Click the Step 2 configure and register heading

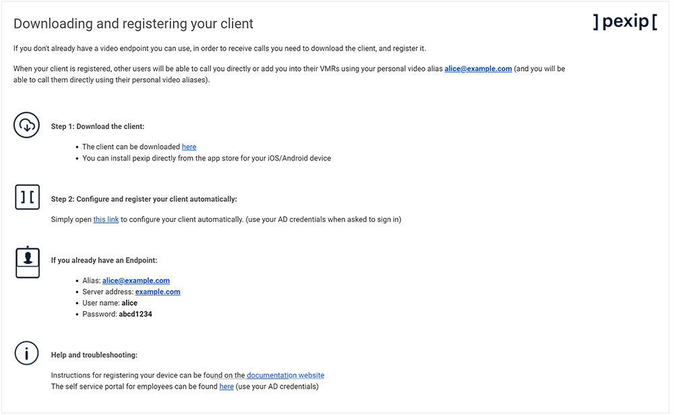tap(144, 199)
